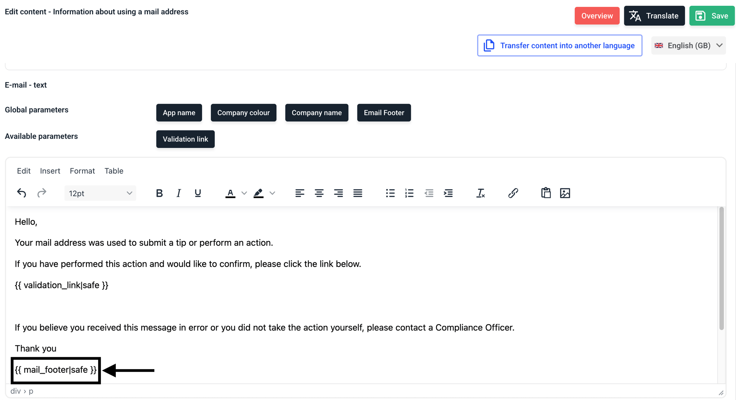This screenshot has height=400, width=736.
Task: Toggle underline formatting
Action: [198, 193]
